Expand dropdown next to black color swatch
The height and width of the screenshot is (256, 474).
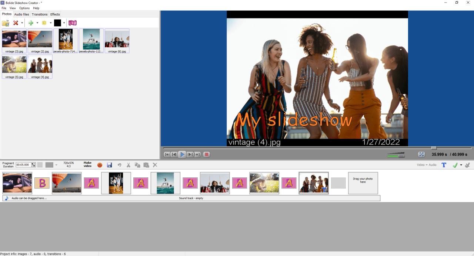(x=64, y=23)
